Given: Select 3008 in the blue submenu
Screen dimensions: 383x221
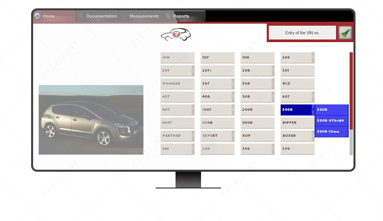Looking at the screenshot, I should click(x=332, y=110).
